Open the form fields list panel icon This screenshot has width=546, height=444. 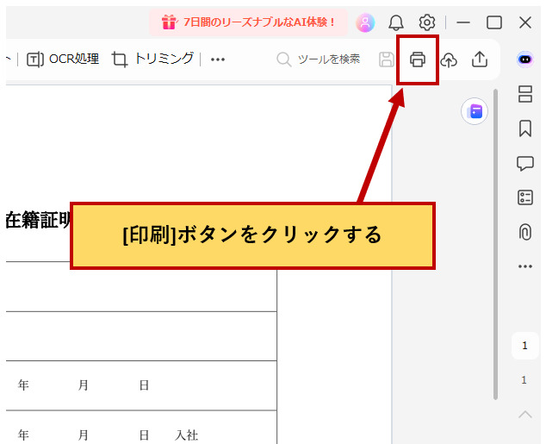click(x=525, y=197)
